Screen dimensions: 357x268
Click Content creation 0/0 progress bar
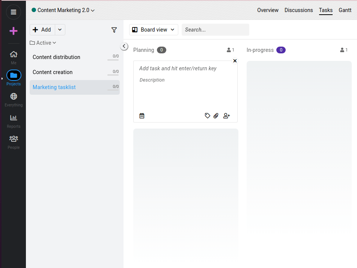point(113,75)
